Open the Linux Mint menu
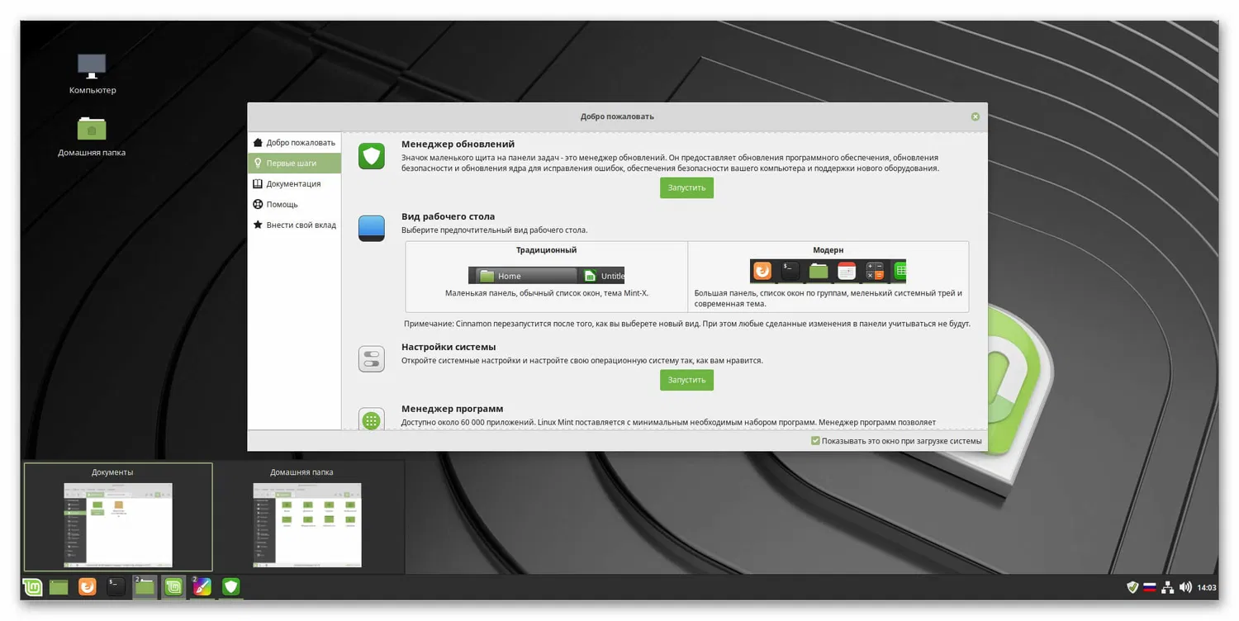 click(31, 586)
